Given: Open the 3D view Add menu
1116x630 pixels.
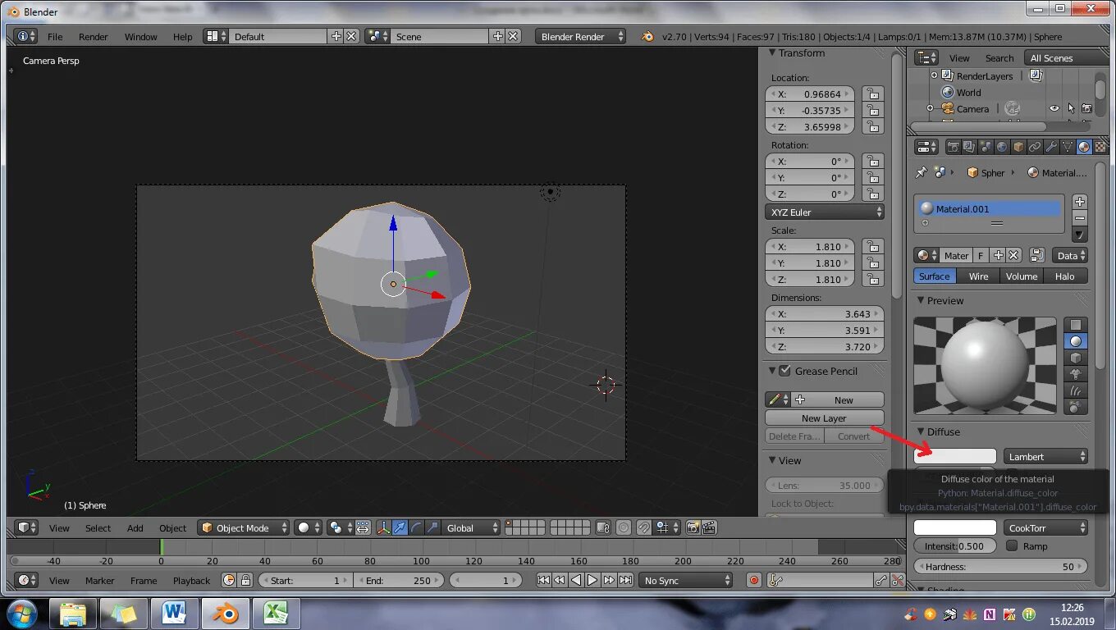Looking at the screenshot, I should 135,528.
